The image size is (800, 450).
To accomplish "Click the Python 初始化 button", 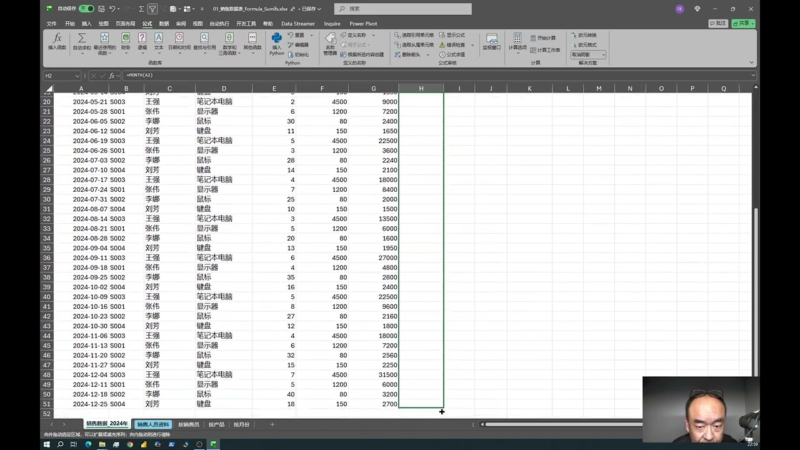I will 298,54.
